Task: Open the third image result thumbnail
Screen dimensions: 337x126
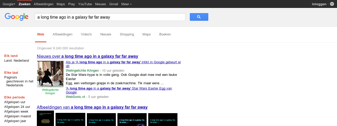Action: point(101,120)
